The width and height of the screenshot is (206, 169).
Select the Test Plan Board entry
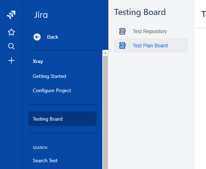click(151, 46)
